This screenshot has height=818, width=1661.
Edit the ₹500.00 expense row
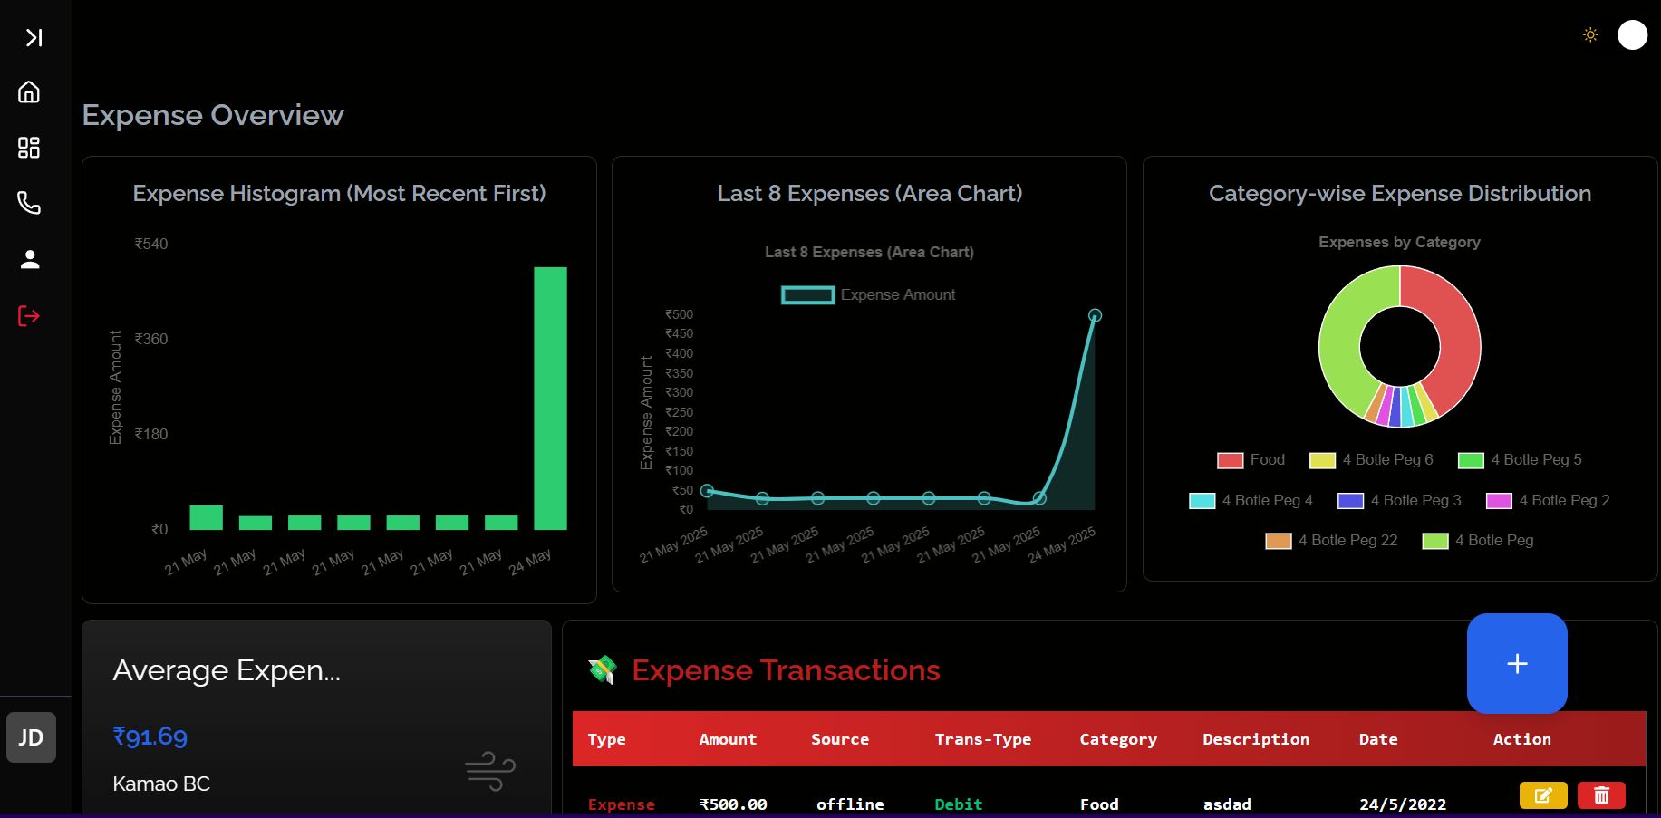(x=1543, y=795)
